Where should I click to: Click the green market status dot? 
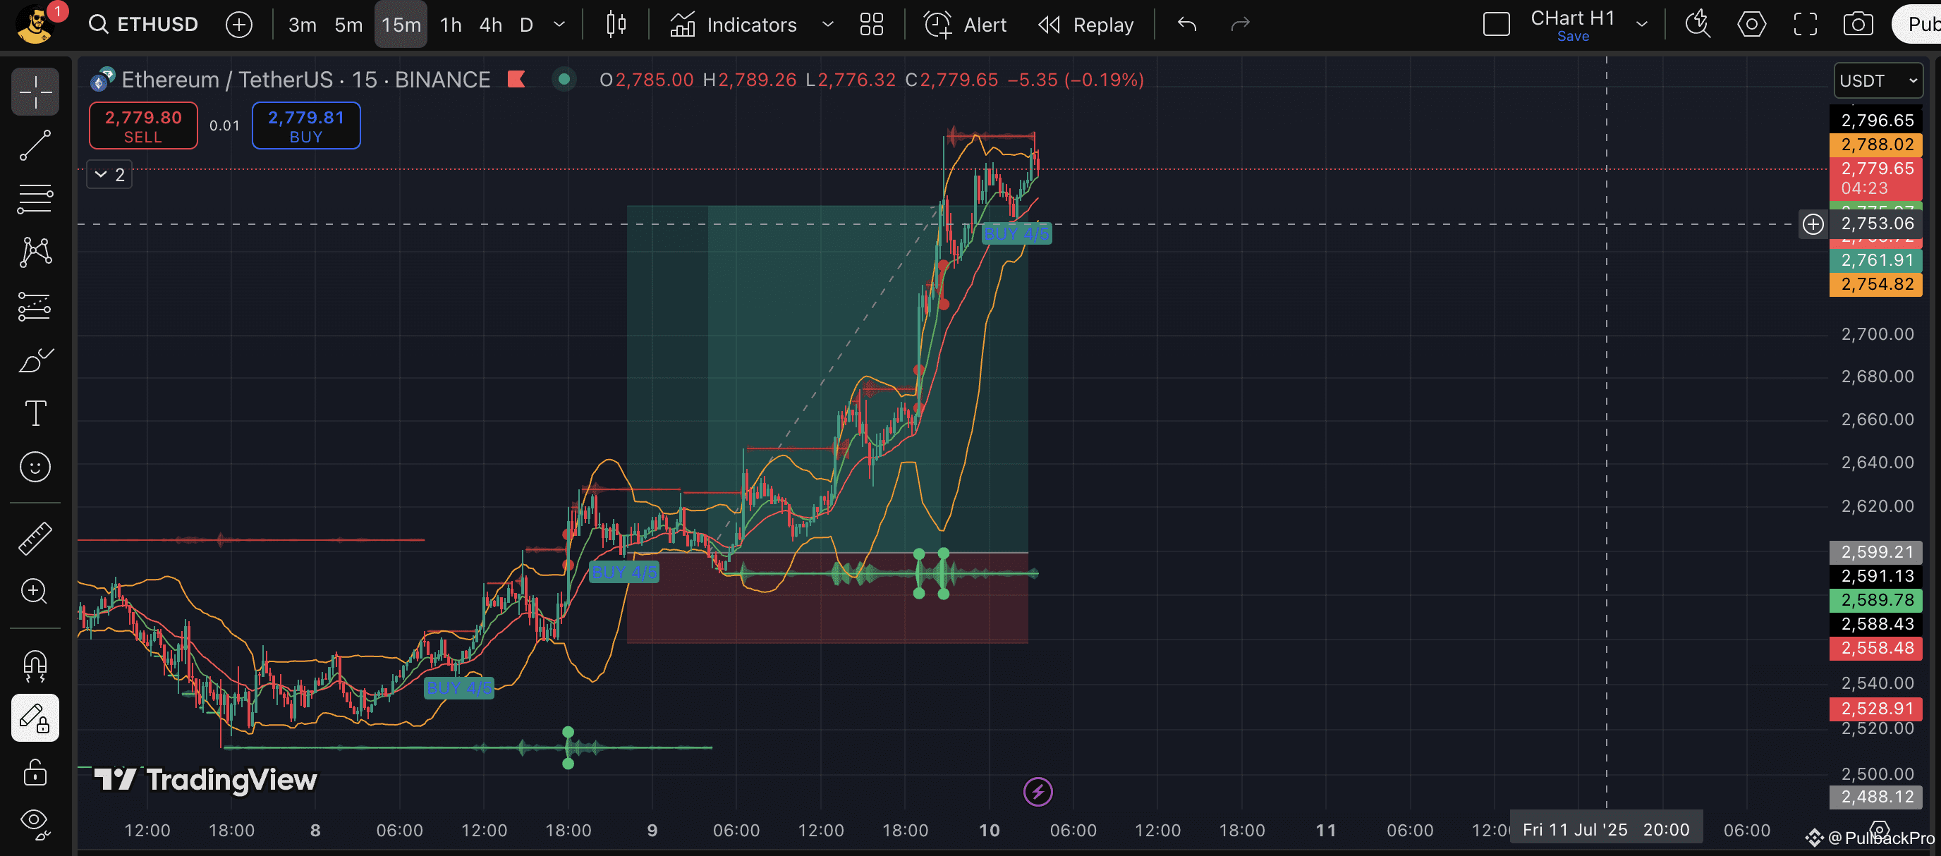(x=564, y=79)
